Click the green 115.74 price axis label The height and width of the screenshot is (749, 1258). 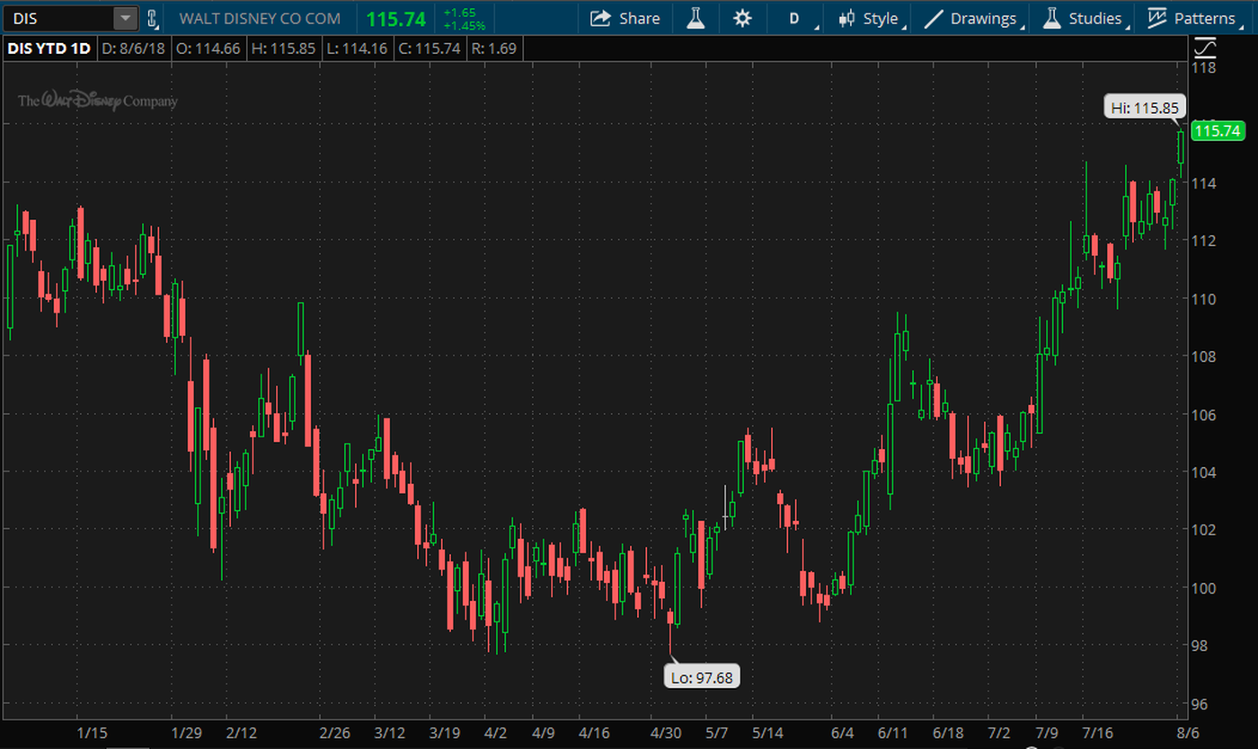(x=1217, y=131)
